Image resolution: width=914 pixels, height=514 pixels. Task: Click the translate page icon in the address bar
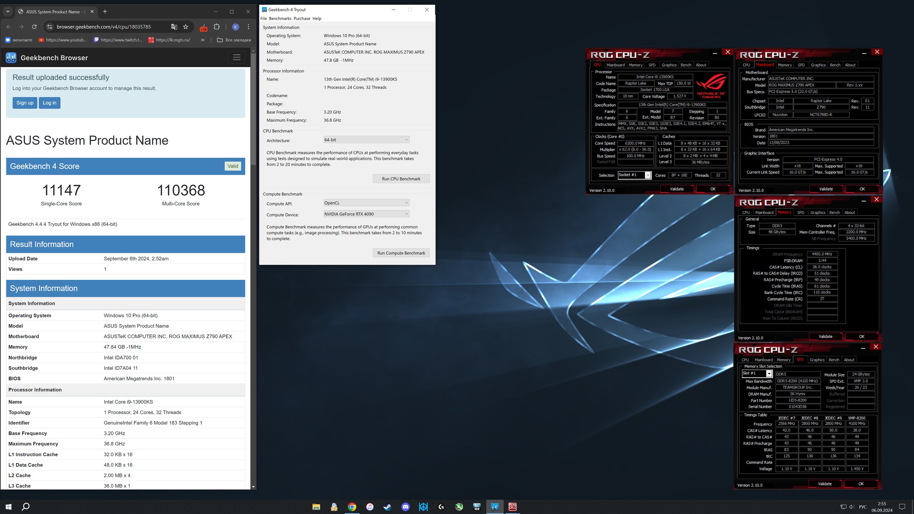(174, 27)
